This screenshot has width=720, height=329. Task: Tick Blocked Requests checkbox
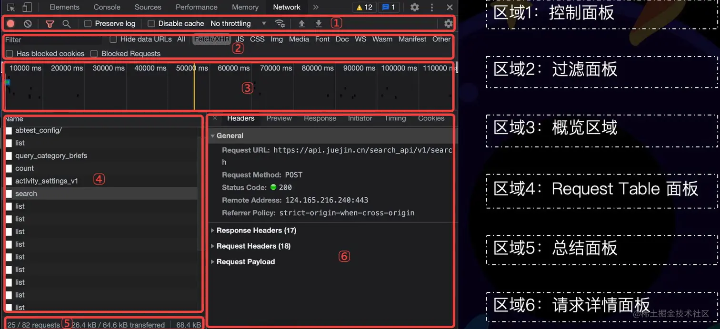click(x=94, y=54)
